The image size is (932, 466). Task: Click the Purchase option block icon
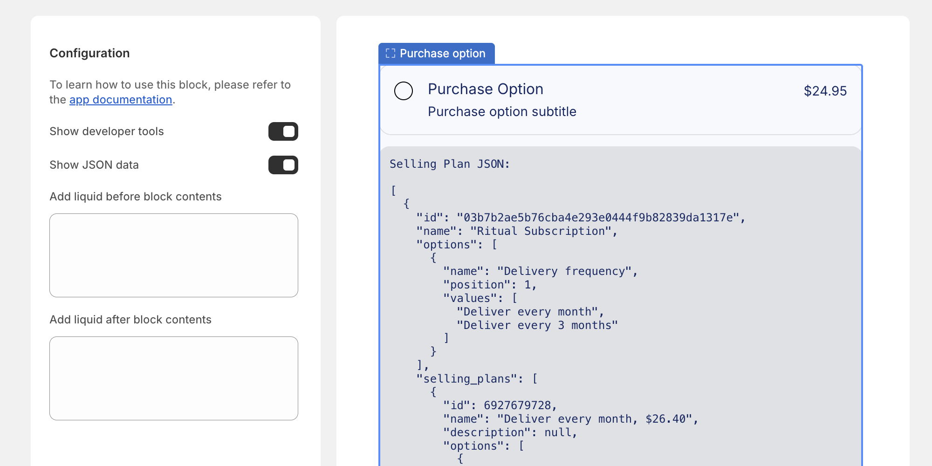pyautogui.click(x=391, y=54)
